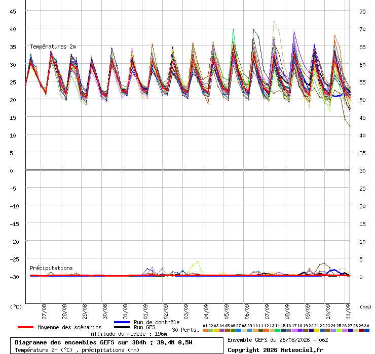Image resolution: width=375 pixels, height=354 pixels.
Task: Select the purple swatch for perturbation 04
Action: (x=221, y=330)
